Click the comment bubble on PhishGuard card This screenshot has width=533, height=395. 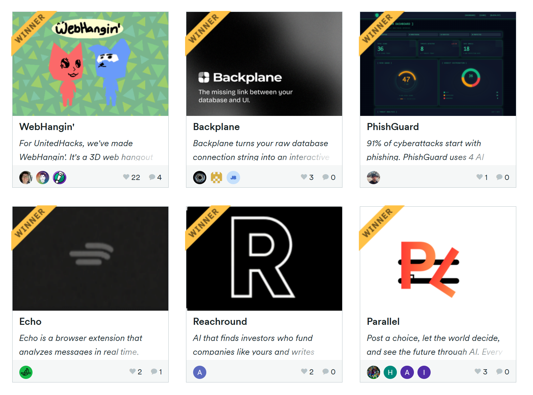500,177
